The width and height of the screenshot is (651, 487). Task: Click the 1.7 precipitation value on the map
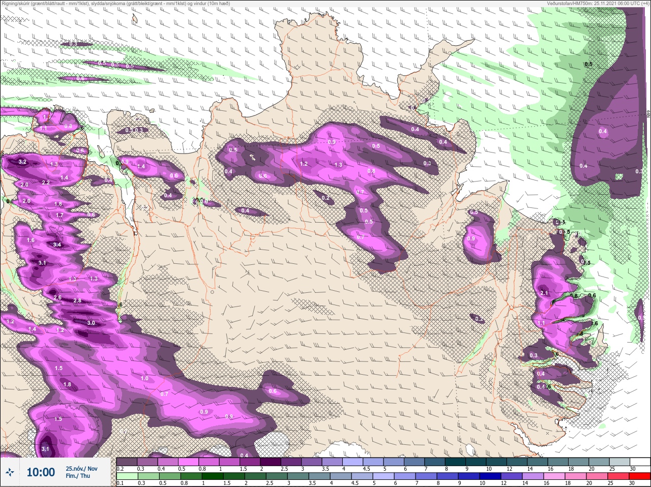tap(60, 215)
